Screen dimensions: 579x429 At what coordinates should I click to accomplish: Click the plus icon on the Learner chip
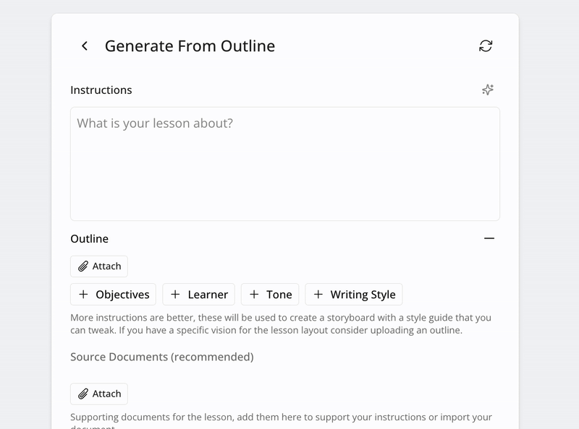(175, 295)
